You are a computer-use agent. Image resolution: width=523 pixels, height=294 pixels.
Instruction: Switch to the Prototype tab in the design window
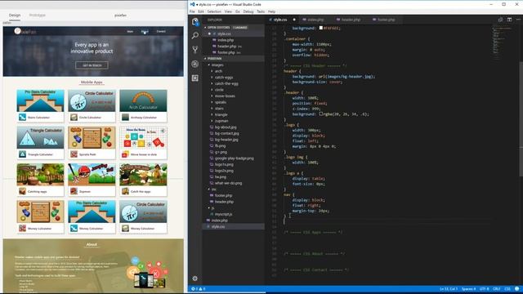[37, 16]
